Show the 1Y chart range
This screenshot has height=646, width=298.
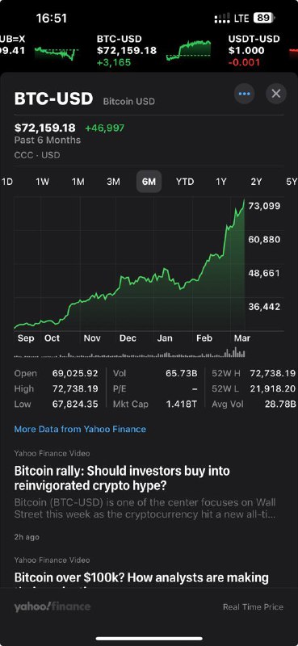coord(221,182)
